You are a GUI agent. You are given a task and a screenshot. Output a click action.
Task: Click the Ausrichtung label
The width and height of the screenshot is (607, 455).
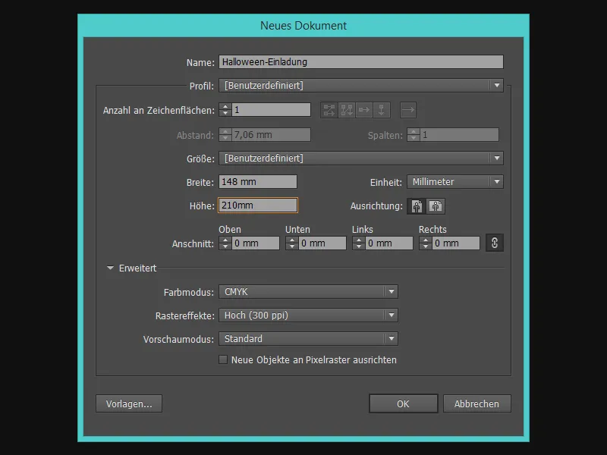pyautogui.click(x=376, y=206)
